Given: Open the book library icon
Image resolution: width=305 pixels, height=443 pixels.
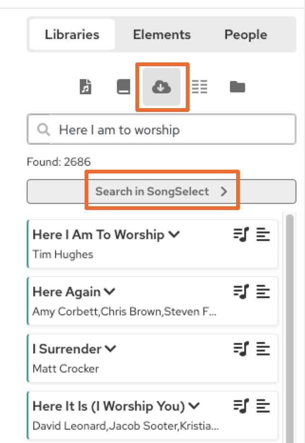Looking at the screenshot, I should pos(124,87).
